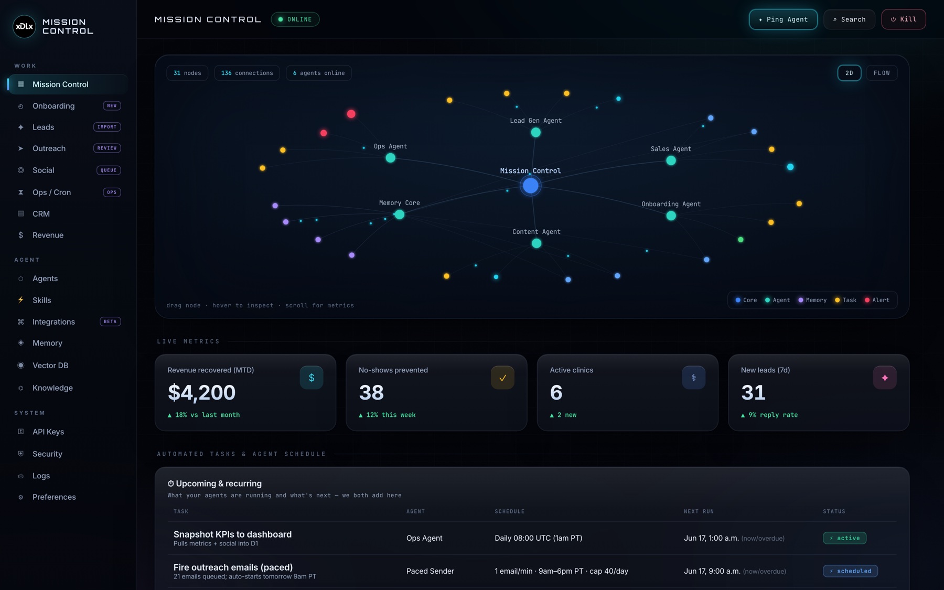The height and width of the screenshot is (590, 944).
Task: Click the Revenue dollar icon in sidebar
Action: click(x=21, y=235)
